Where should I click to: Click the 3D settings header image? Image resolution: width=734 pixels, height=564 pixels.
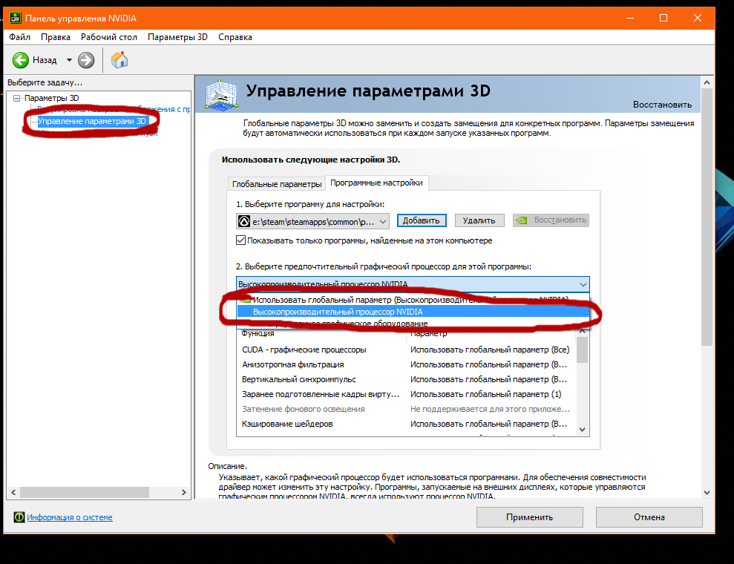tap(221, 94)
